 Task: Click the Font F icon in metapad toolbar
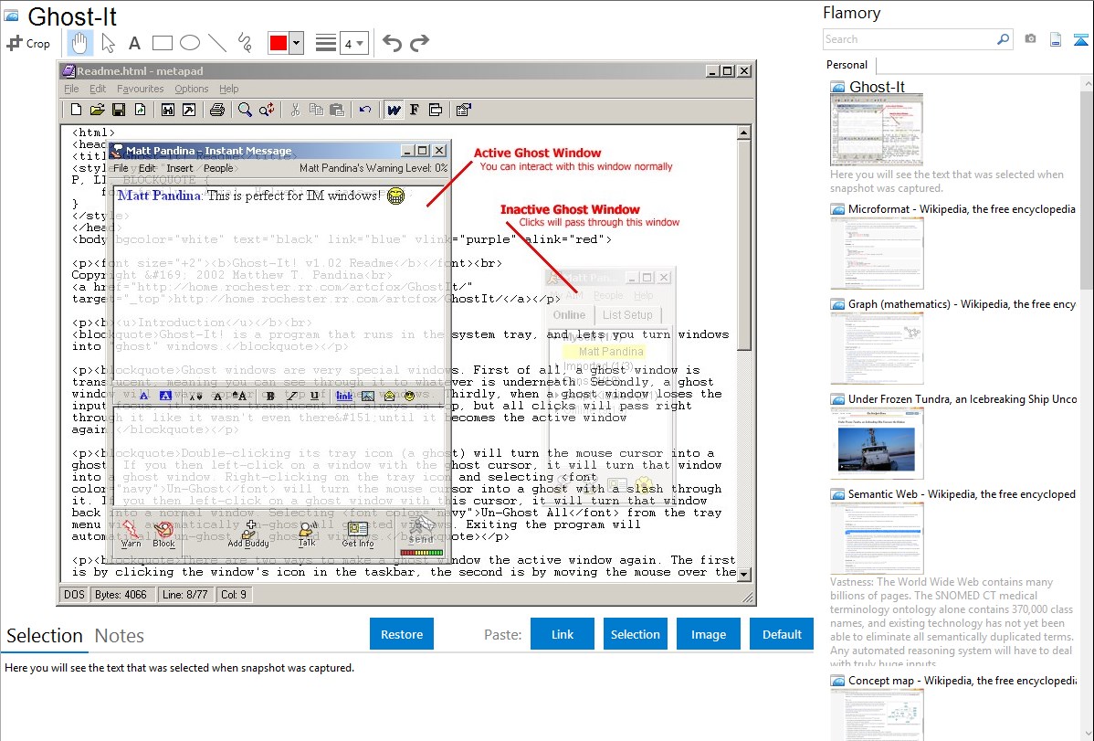point(415,110)
